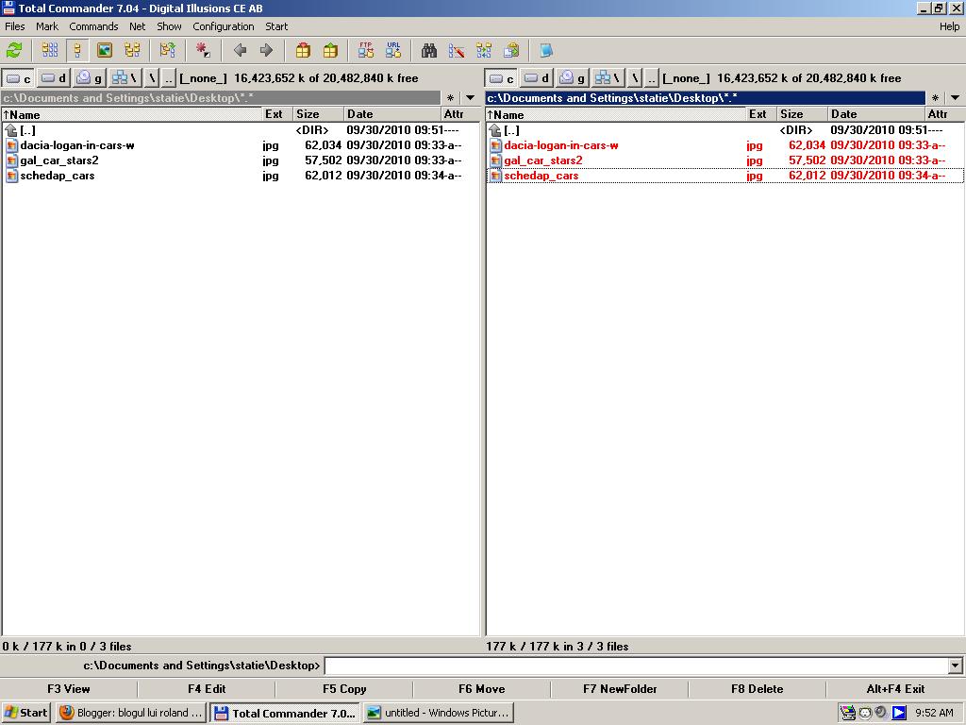The image size is (966, 725).
Task: Go forward with the right arrow icon
Action: click(x=266, y=50)
